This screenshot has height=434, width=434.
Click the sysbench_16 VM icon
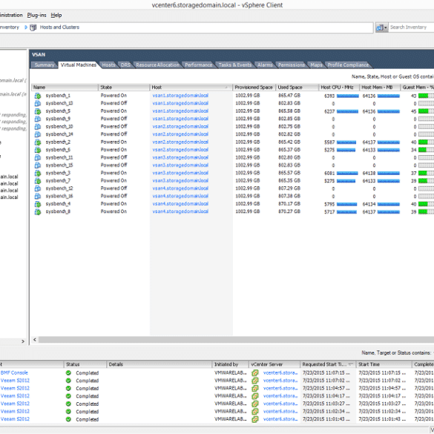pos(38,197)
